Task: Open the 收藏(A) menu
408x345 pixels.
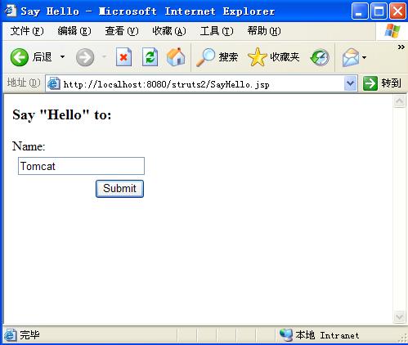Action: (169, 31)
